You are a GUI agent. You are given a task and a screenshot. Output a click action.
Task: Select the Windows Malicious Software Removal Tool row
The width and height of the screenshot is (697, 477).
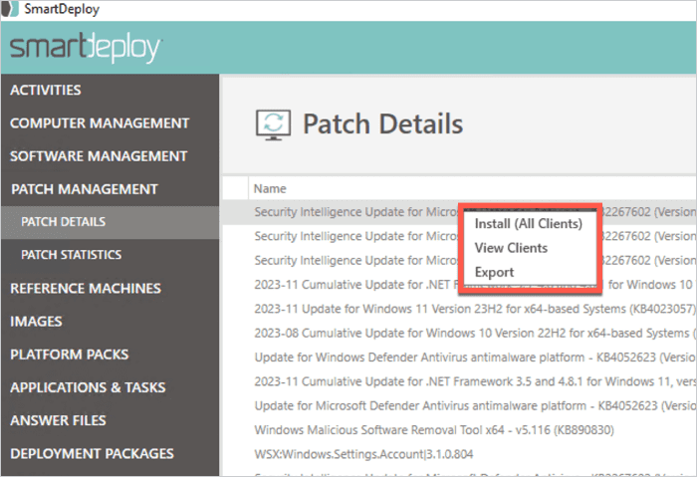pos(460,430)
